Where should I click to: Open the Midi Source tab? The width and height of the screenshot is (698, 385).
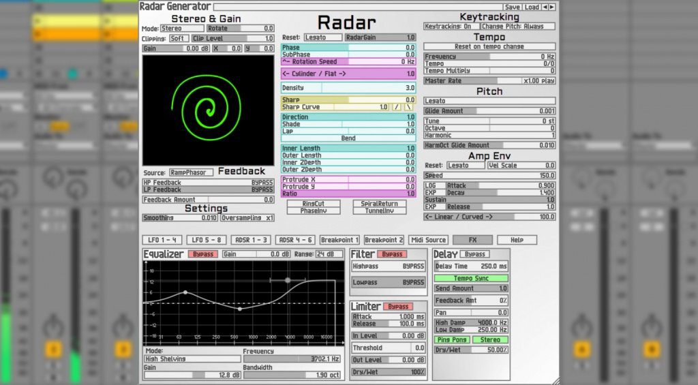(x=428, y=240)
